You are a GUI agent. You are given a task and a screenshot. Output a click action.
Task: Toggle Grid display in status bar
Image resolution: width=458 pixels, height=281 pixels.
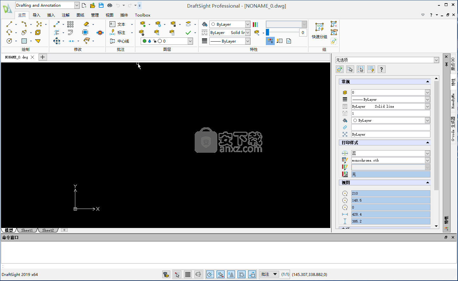click(188, 274)
